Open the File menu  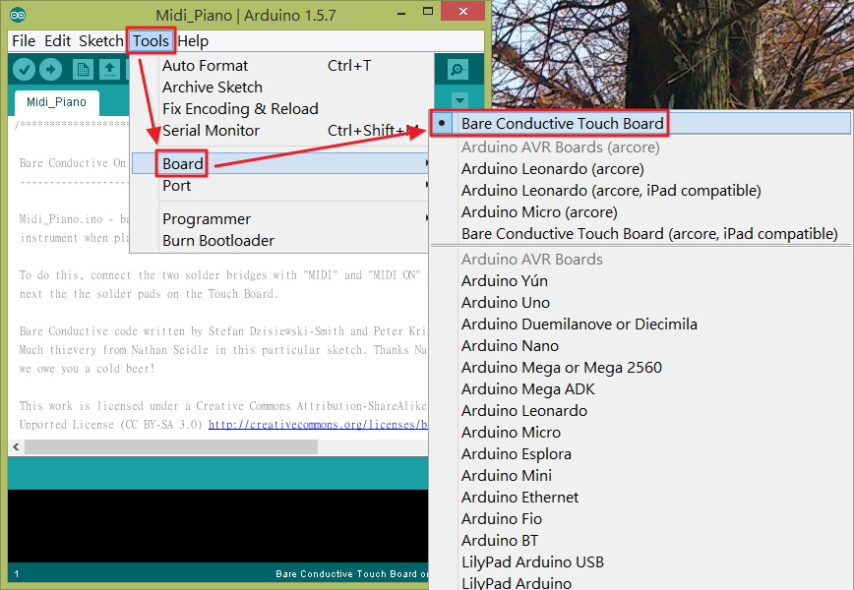pos(24,41)
